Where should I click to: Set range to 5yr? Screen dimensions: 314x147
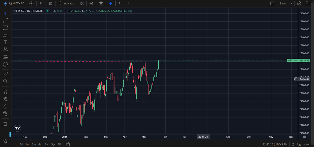point(53,144)
